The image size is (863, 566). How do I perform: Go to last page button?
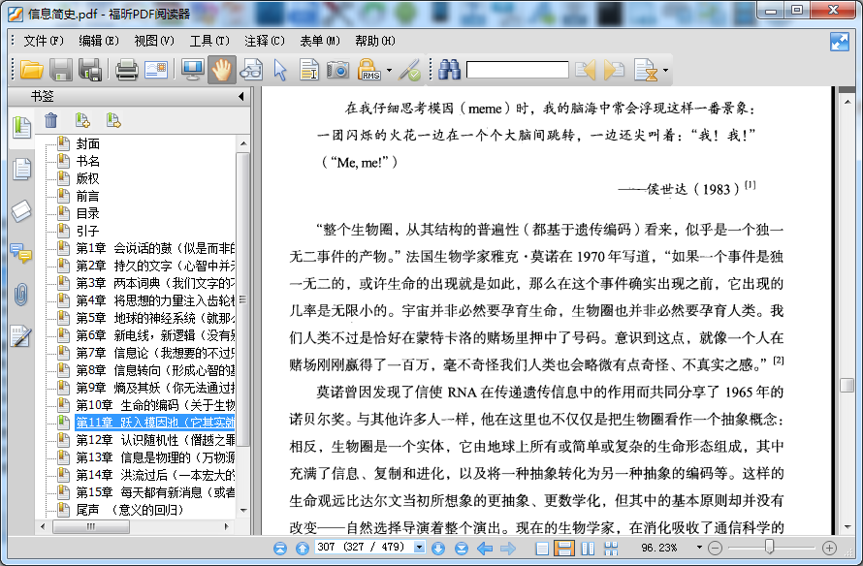click(462, 548)
